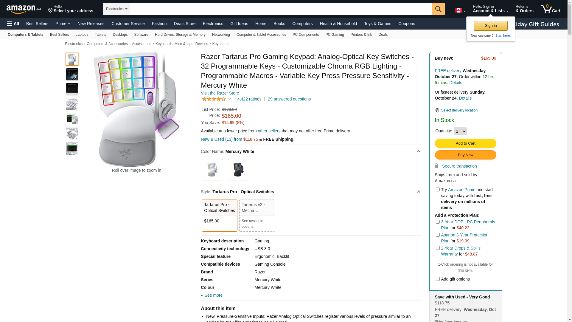Viewport: 572px width, 322px height.
Task: Click the Add to Cart button
Action: [x=465, y=143]
